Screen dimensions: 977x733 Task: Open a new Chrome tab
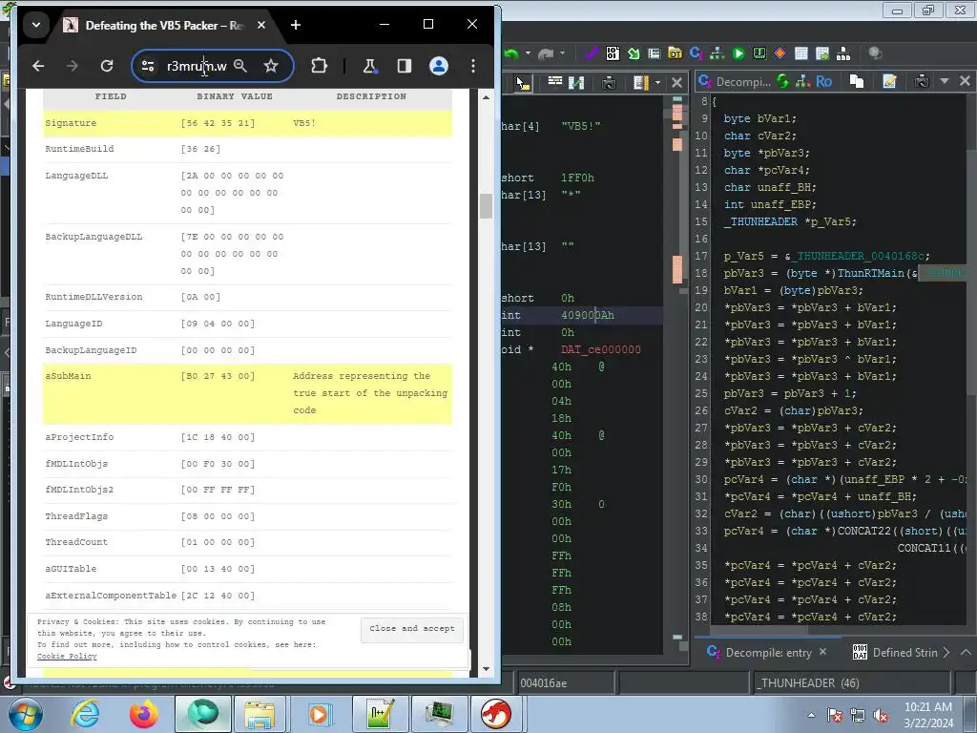coord(296,25)
